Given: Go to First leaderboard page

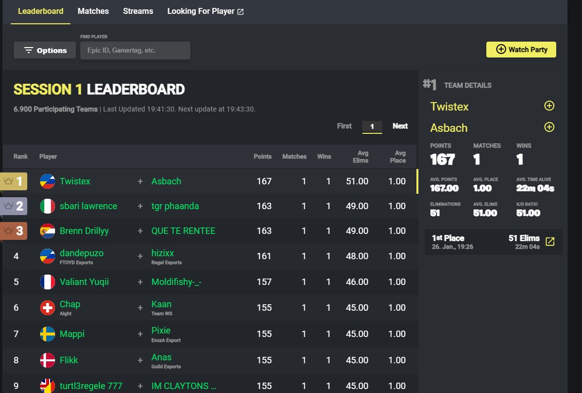Looking at the screenshot, I should coord(344,126).
